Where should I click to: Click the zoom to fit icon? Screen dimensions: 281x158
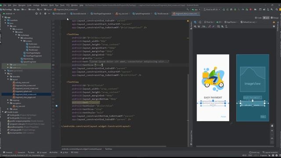(x=272, y=143)
